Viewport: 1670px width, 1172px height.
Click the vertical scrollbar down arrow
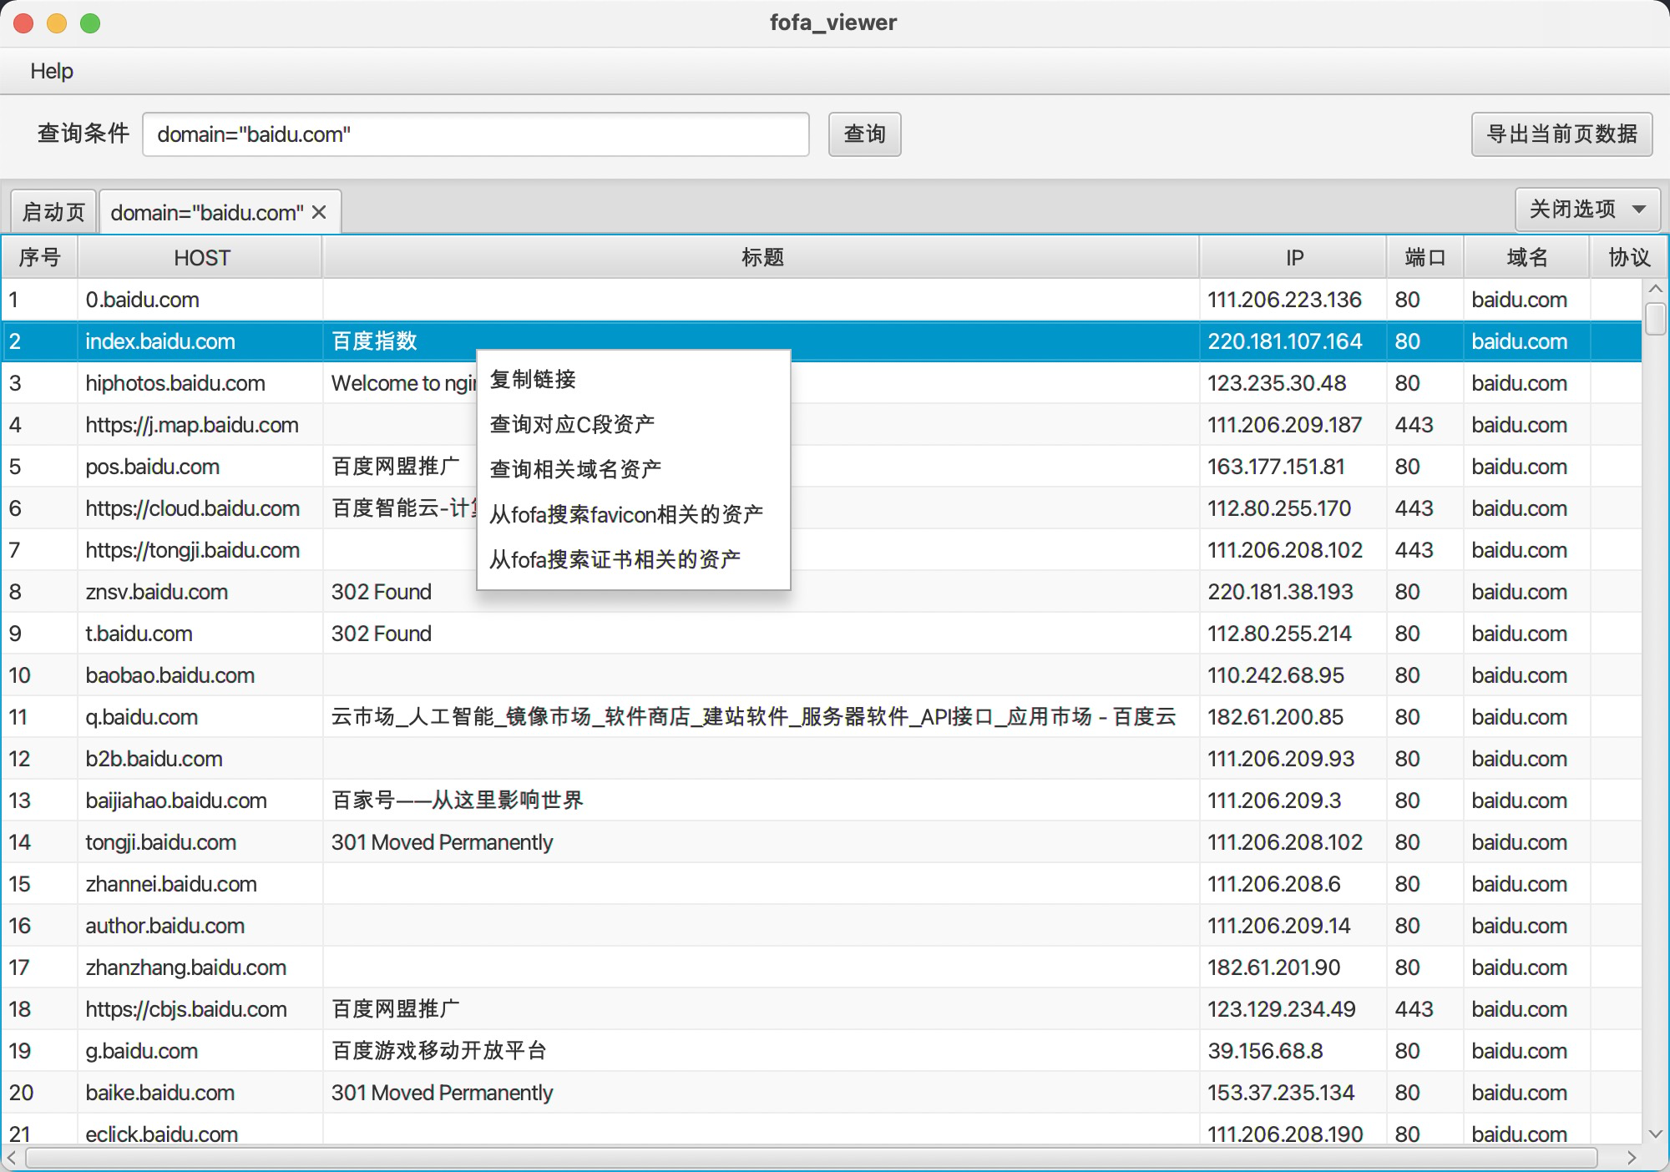pyautogui.click(x=1655, y=1134)
